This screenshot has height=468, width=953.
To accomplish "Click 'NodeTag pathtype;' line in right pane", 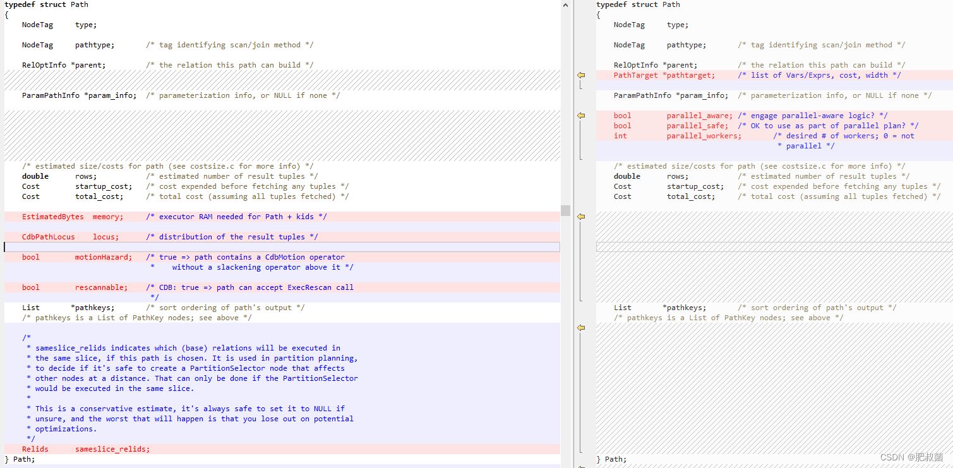I will click(x=759, y=45).
